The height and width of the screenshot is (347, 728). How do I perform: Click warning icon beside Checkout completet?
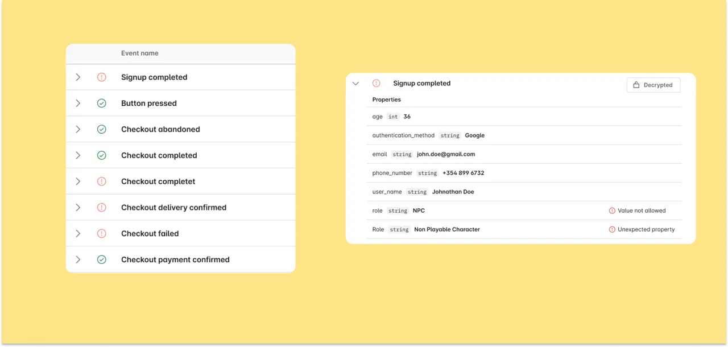(x=101, y=181)
